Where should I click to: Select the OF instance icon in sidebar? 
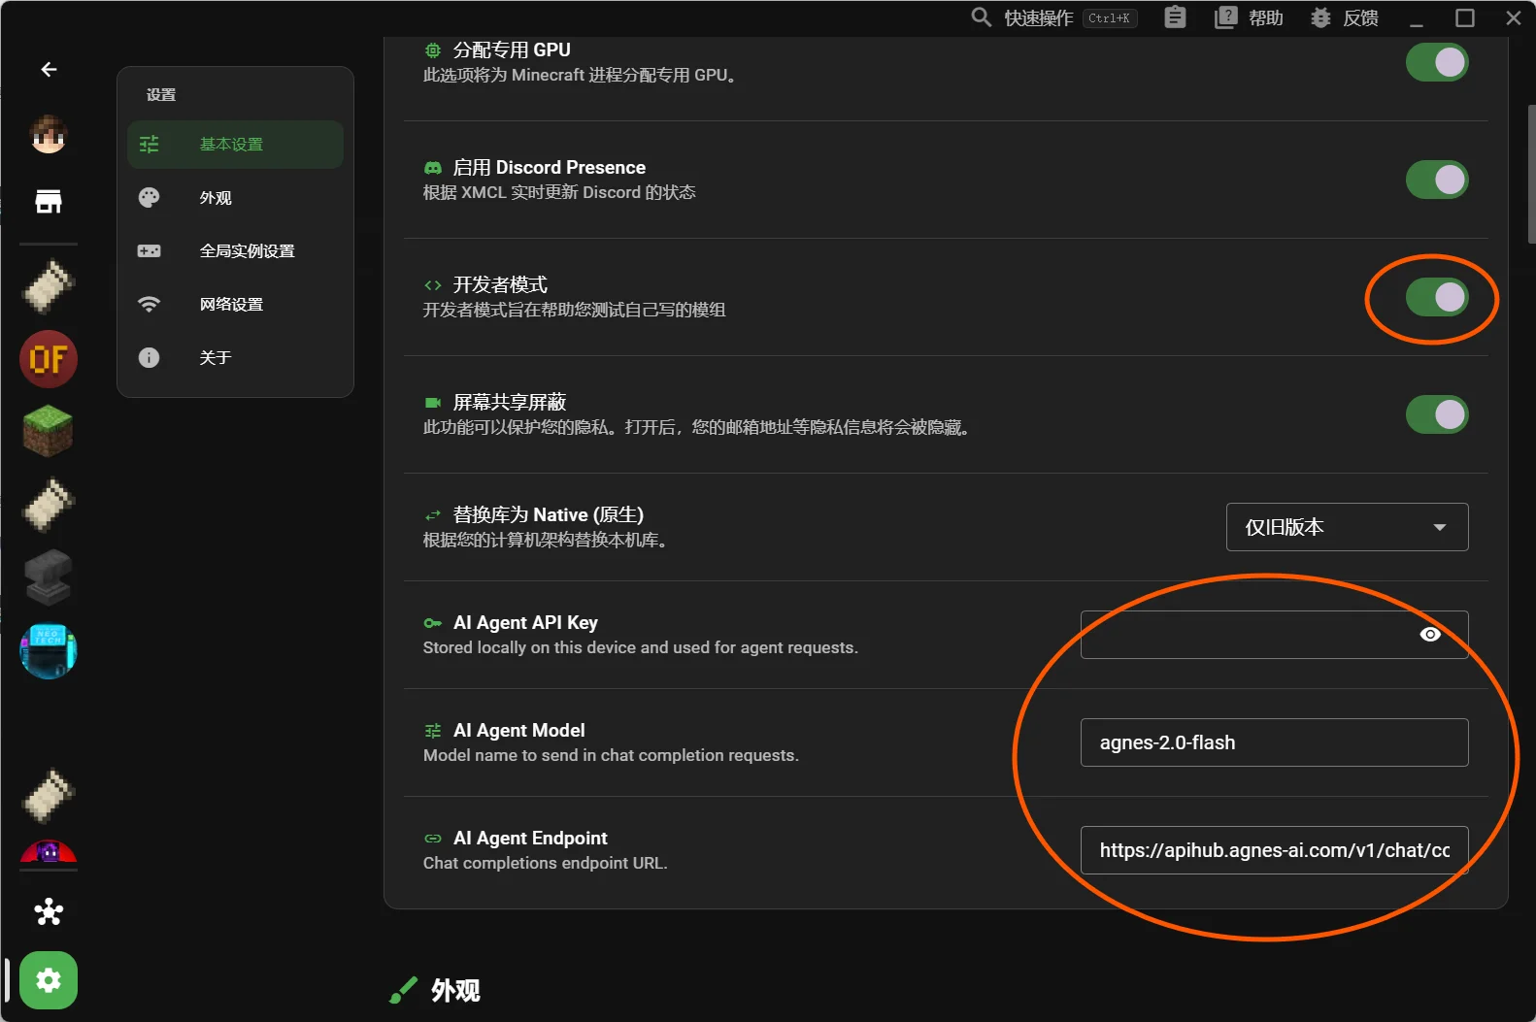tap(49, 359)
